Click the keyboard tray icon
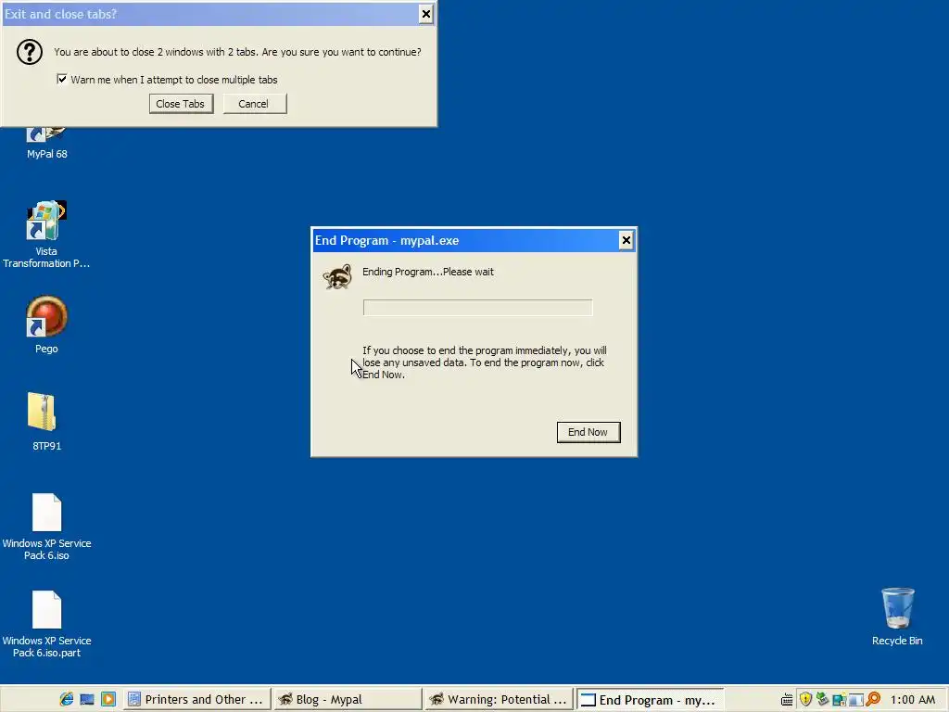949x712 pixels. (787, 700)
